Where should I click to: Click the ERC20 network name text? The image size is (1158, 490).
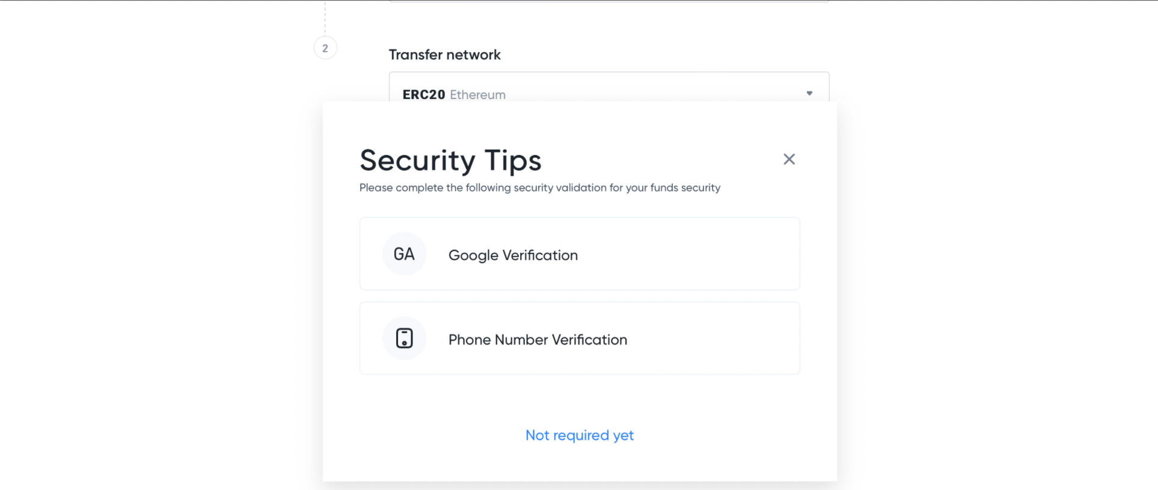tap(423, 94)
